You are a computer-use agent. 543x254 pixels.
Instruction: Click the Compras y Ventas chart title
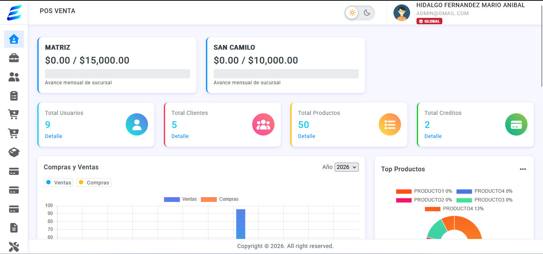click(x=71, y=167)
